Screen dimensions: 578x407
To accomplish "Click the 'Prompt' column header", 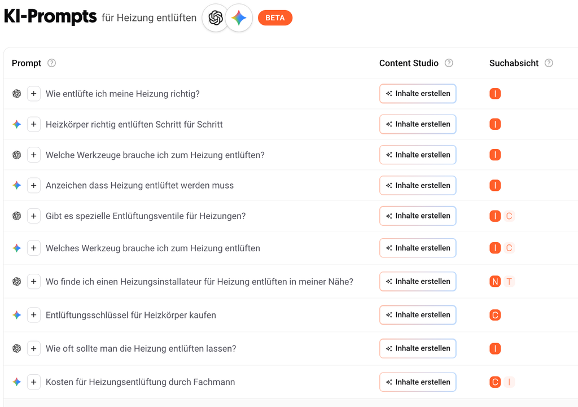I will point(27,63).
